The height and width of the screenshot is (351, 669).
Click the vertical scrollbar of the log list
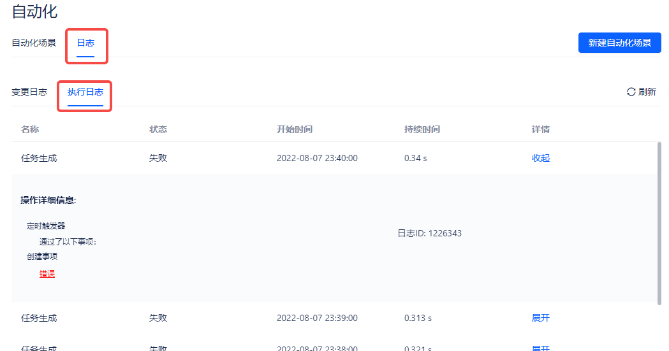pos(658,223)
